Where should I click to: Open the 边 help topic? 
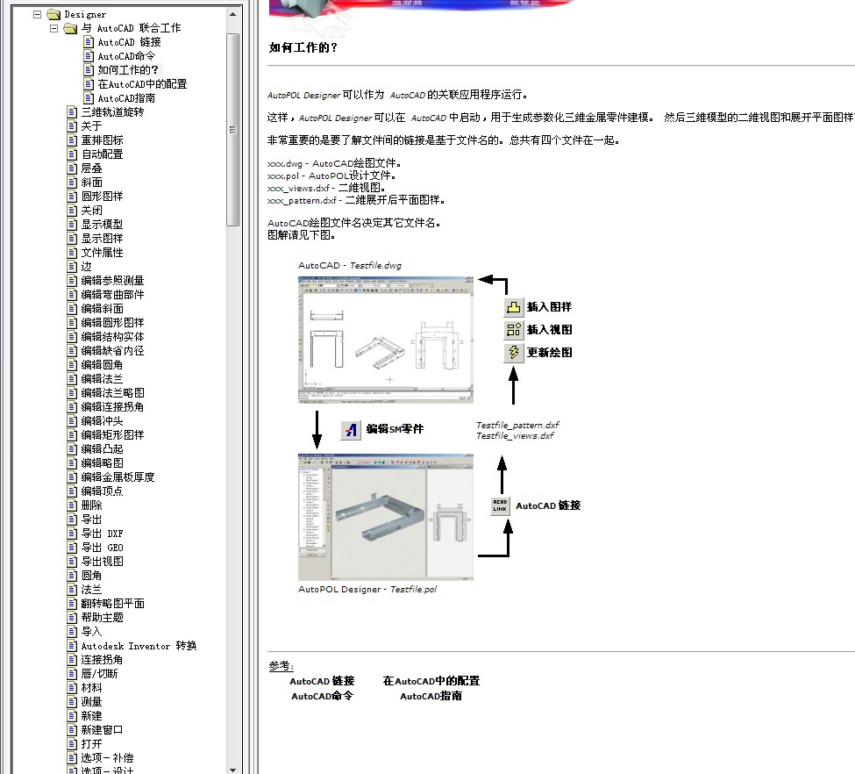(86, 267)
